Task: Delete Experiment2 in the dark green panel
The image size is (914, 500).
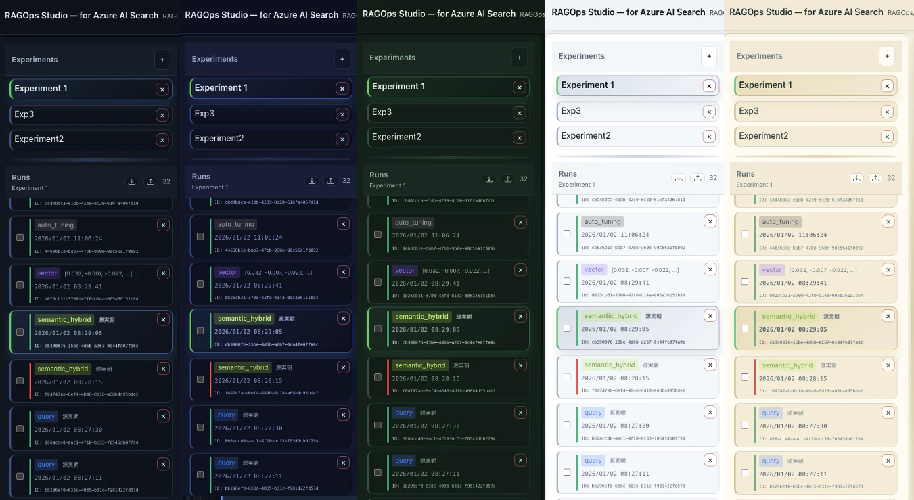Action: pos(520,137)
